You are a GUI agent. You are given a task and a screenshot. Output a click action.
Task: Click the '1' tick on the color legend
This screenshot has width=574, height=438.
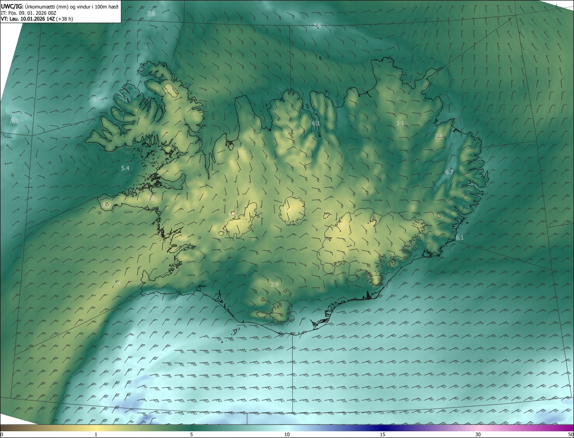pos(96,434)
